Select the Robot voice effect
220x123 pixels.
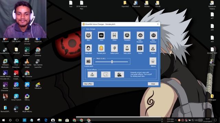click(153, 48)
